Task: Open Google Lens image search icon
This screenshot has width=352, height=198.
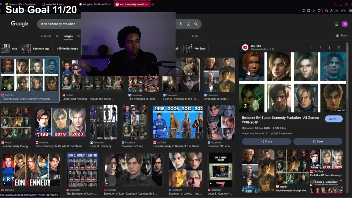Action: pyautogui.click(x=188, y=24)
